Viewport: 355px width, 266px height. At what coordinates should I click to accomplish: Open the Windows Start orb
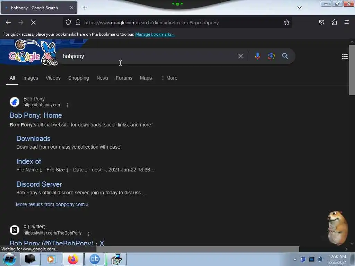[9, 259]
